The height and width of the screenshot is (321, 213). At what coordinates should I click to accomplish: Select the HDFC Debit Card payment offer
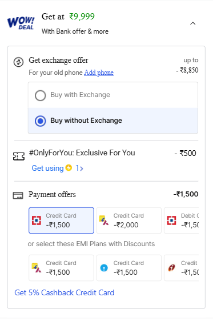[x=181, y=220]
